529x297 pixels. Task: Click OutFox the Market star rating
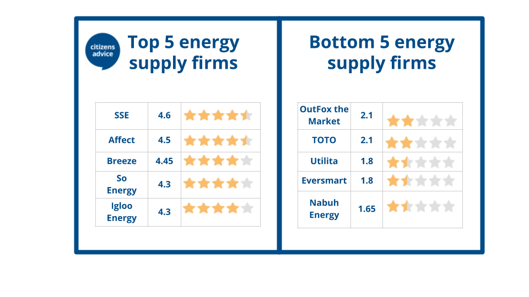[422, 120]
